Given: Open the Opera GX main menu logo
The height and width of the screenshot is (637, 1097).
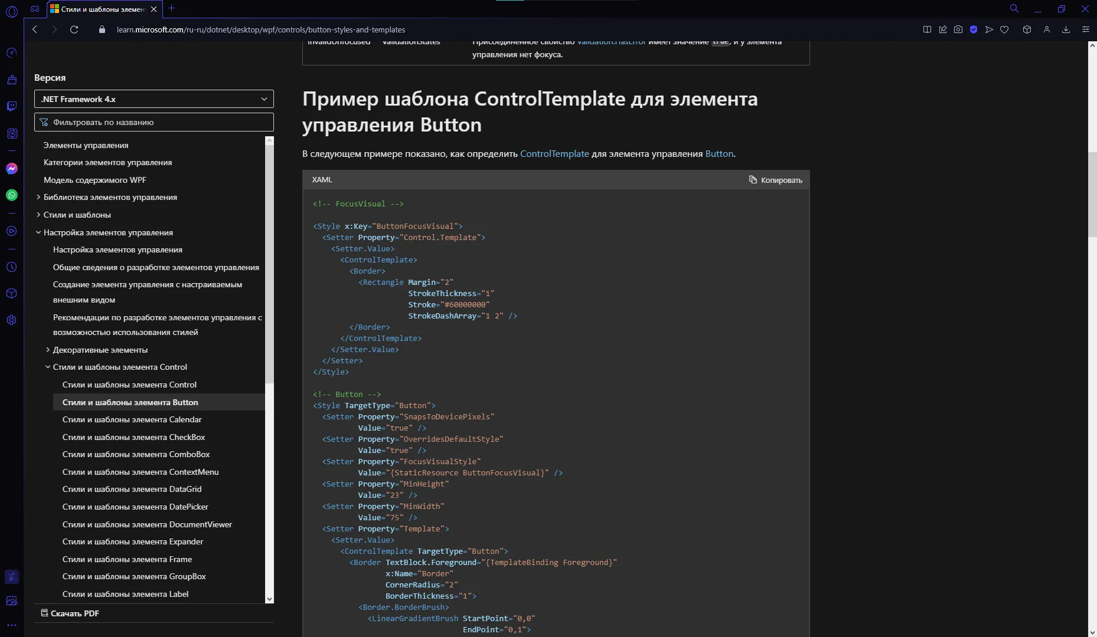Looking at the screenshot, I should pos(12,11).
